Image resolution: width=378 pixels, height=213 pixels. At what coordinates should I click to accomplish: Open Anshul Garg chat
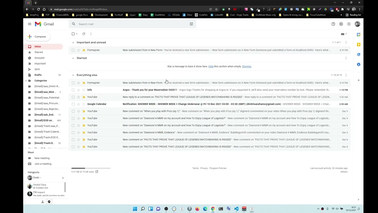44,186
